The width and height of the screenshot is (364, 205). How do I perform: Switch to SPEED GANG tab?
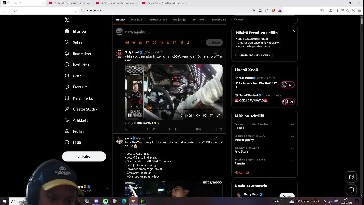click(158, 20)
